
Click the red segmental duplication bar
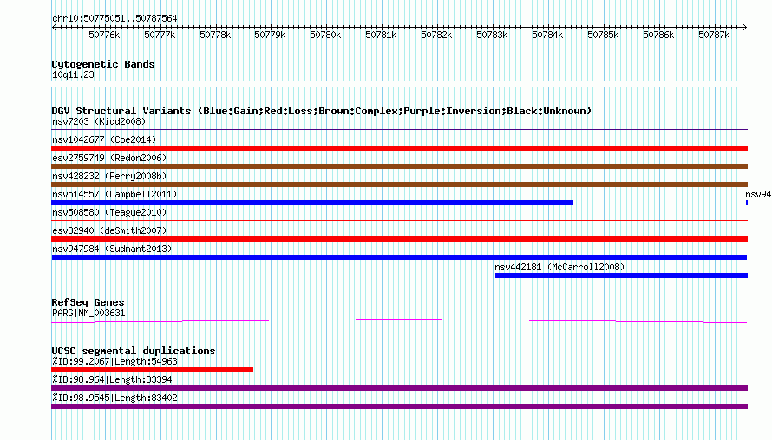pyautogui.click(x=152, y=370)
